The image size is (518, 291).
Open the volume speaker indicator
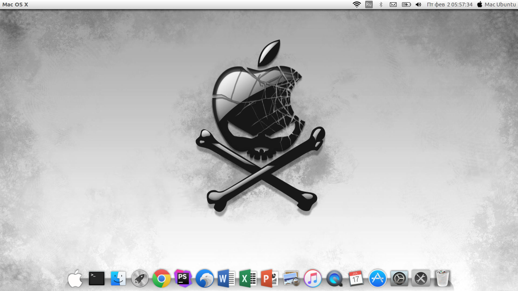(x=418, y=5)
